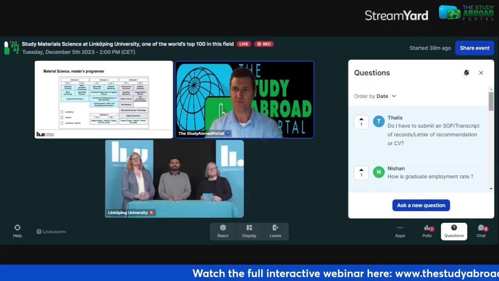Switch to the Questions tab
This screenshot has width=499, height=281.
[454, 231]
